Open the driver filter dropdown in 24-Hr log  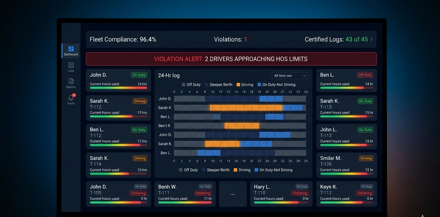290,75
